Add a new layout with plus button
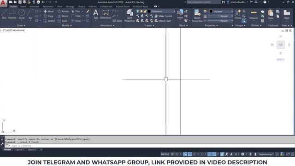 [41, 149]
